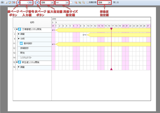Click the blank page icon right of A4 dropdown
The height and width of the screenshot is (113, 160).
pos(71,2)
